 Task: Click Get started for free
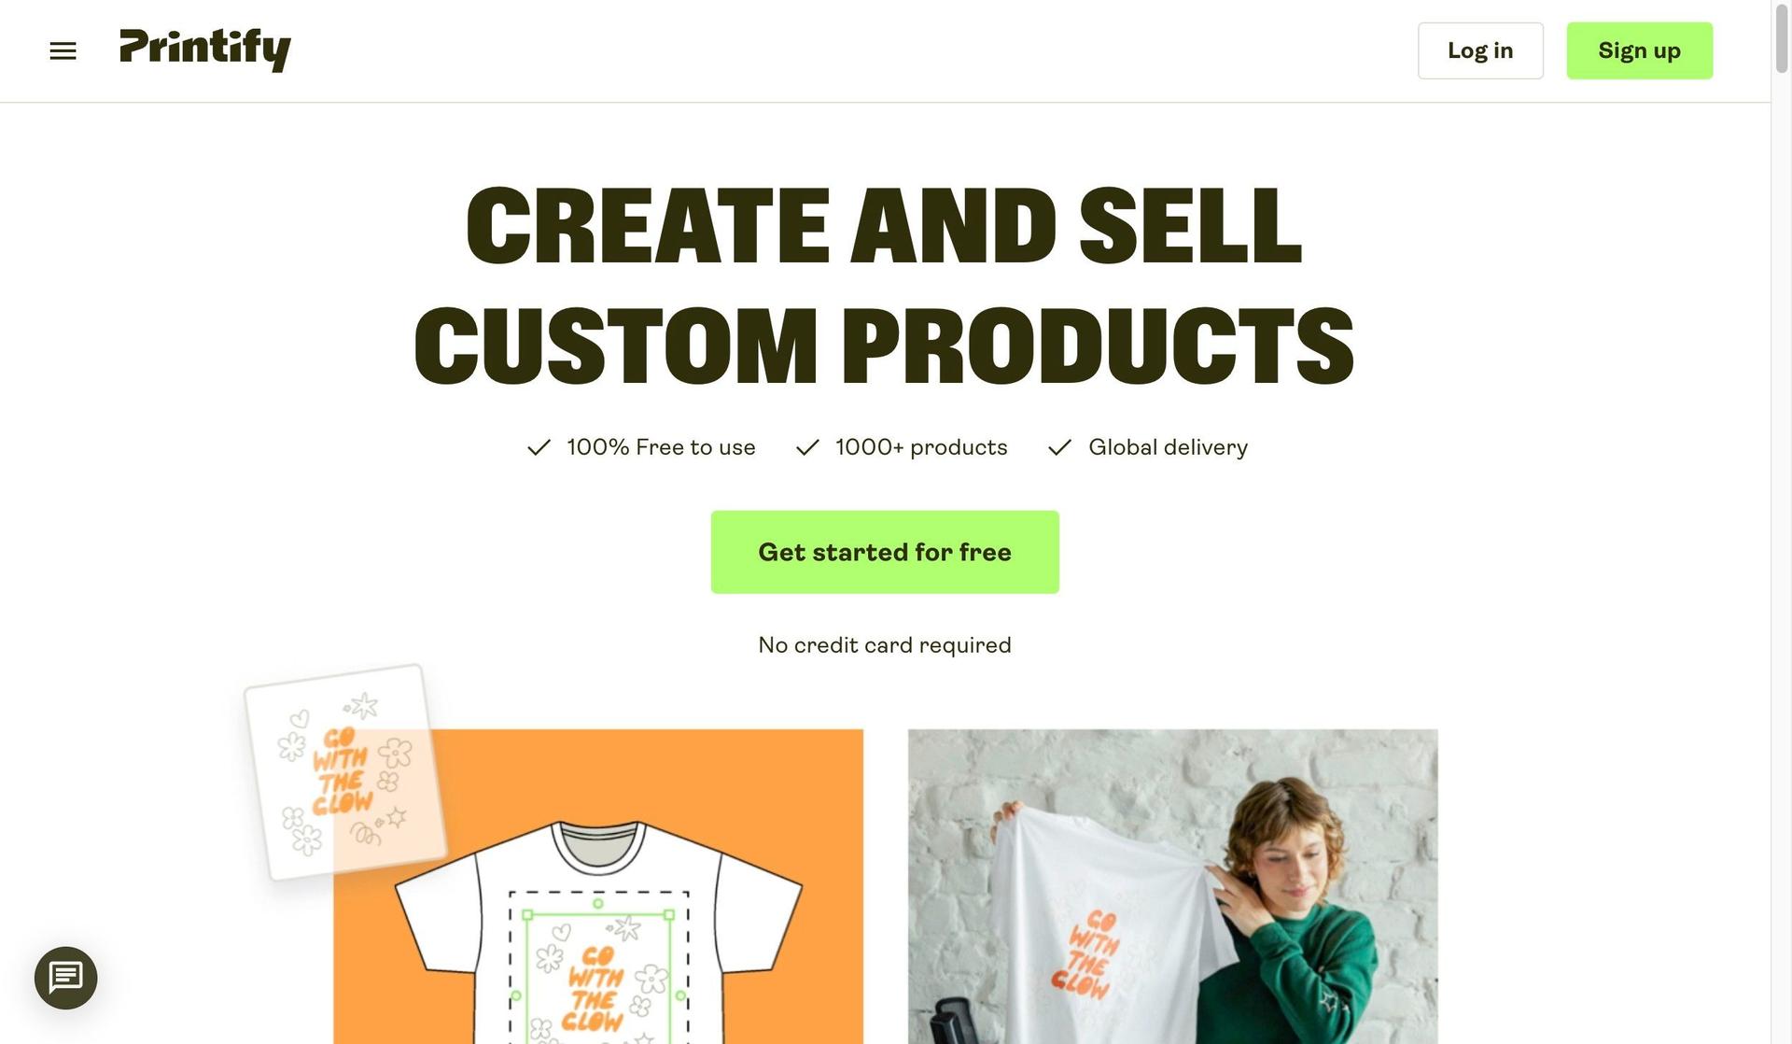click(885, 552)
